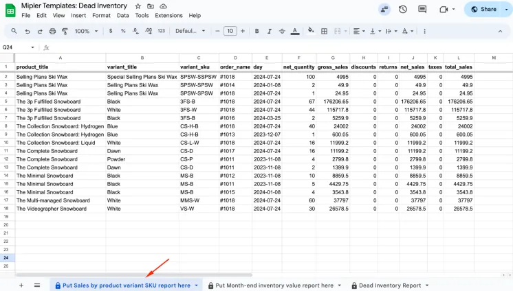This screenshot has width=513, height=291.
Task: Show more toolbar options
Action: click(425, 31)
